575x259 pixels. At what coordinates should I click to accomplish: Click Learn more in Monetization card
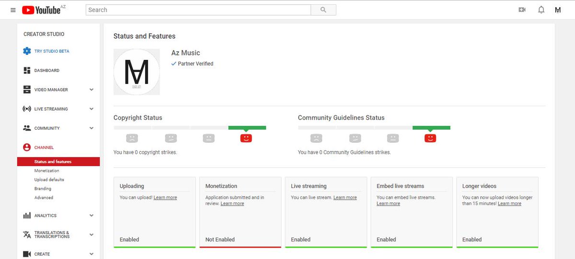click(232, 203)
